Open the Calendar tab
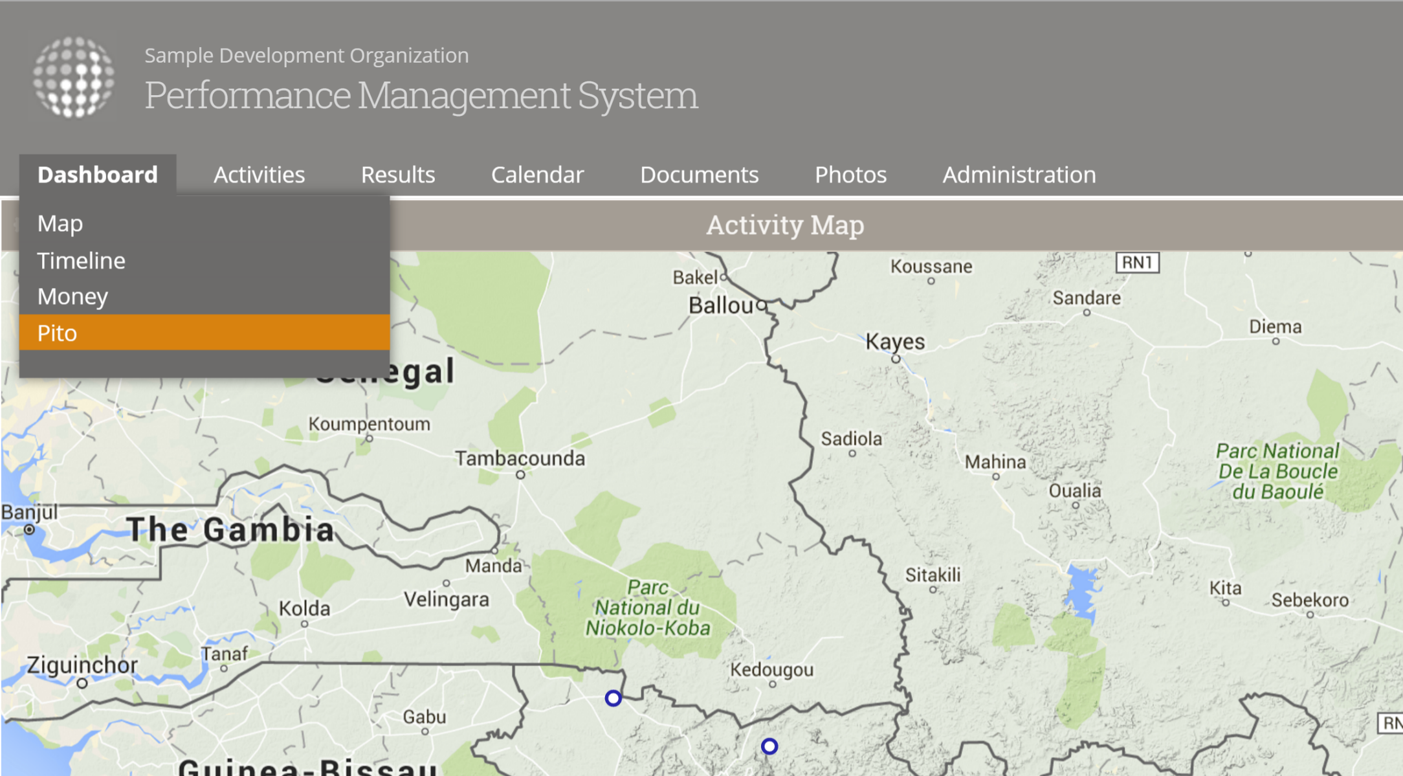The height and width of the screenshot is (776, 1403). pos(537,175)
